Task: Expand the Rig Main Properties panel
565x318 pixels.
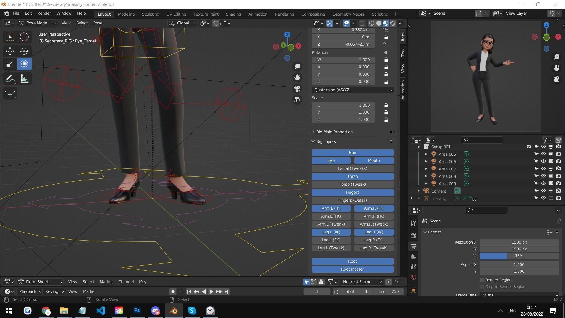Action: (x=313, y=132)
